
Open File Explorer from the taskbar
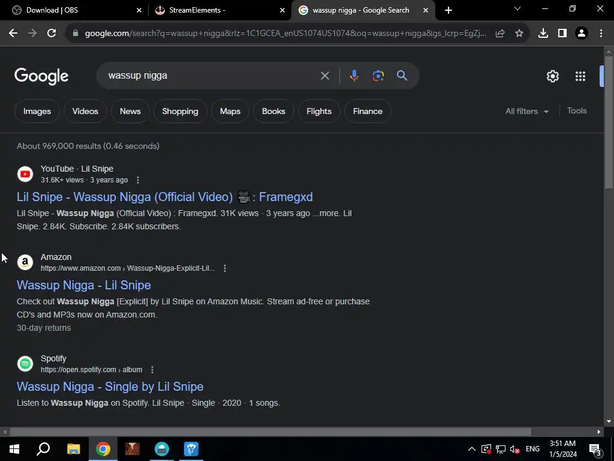(x=73, y=449)
